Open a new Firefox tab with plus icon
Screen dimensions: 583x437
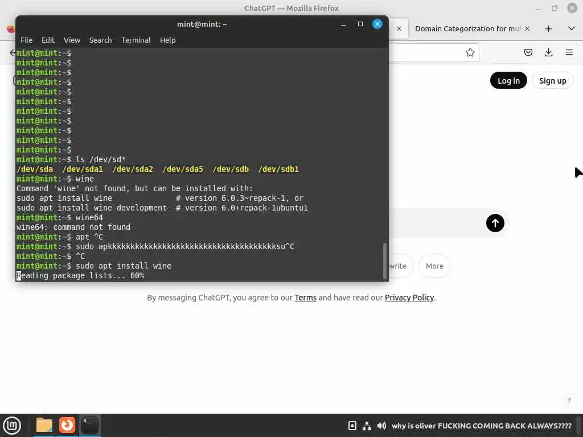548,28
